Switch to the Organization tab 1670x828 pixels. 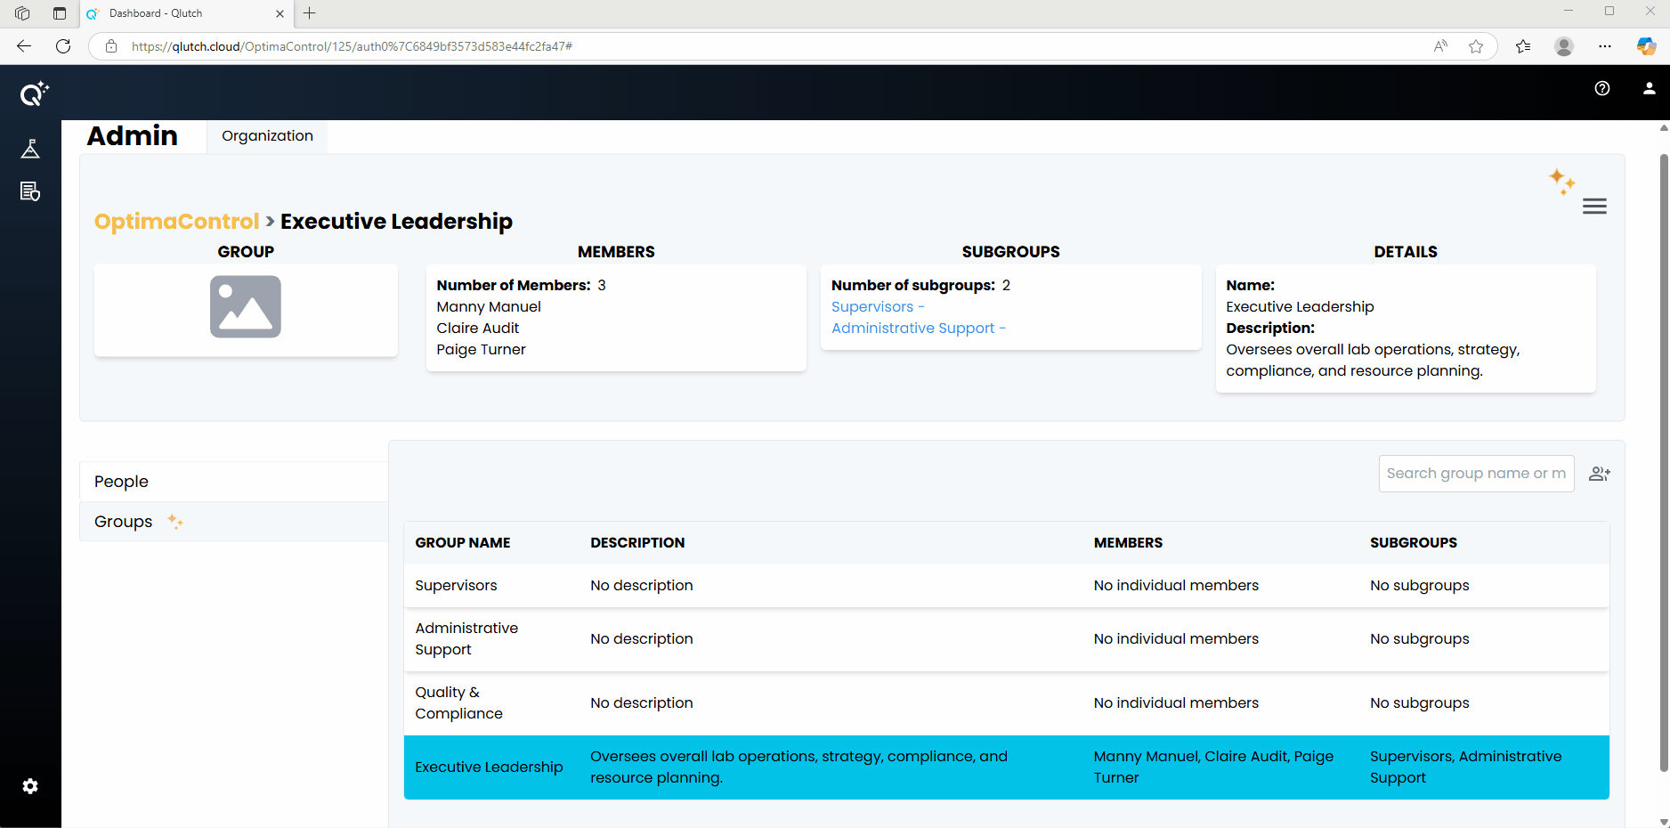point(267,135)
